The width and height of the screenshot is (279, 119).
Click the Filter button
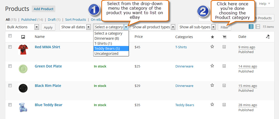[x=224, y=28]
